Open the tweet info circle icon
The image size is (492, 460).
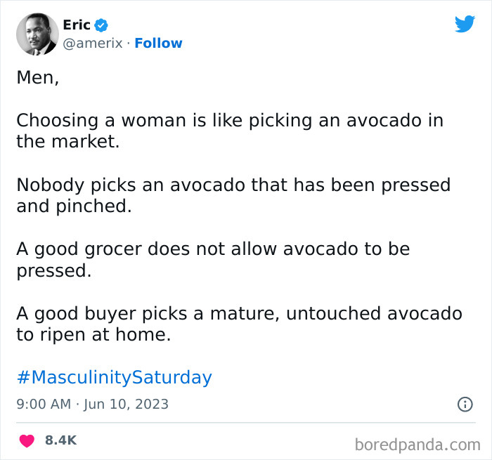(x=465, y=404)
